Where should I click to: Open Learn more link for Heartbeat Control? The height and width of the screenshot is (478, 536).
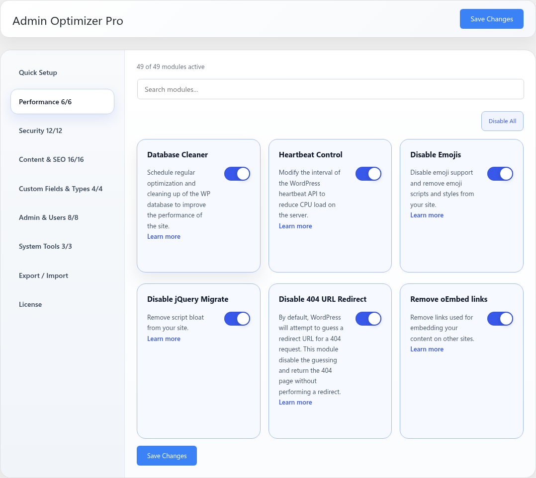295,226
